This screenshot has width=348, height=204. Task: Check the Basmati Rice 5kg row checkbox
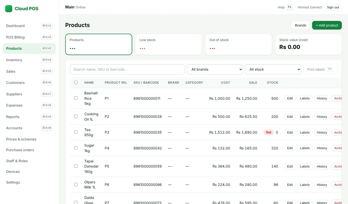[76, 98]
